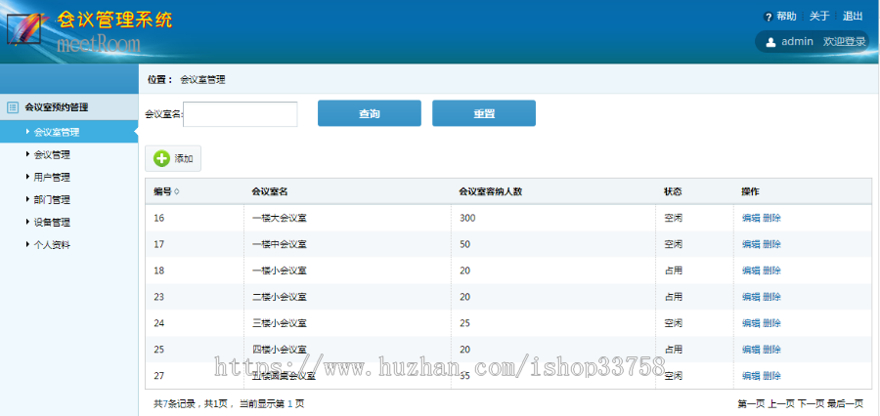Screen dimensions: 880x416
Task: Delete room 23 二楼小会议室
Action: pos(771,297)
